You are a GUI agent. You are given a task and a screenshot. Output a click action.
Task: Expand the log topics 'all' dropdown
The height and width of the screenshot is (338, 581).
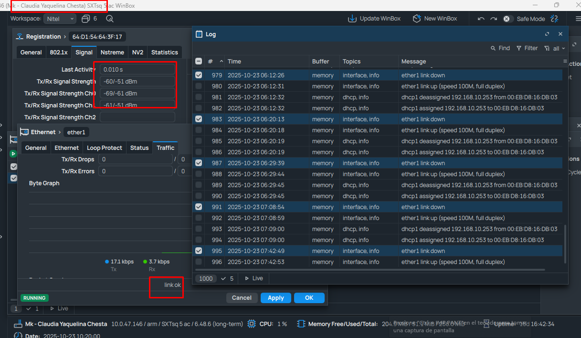pos(555,48)
